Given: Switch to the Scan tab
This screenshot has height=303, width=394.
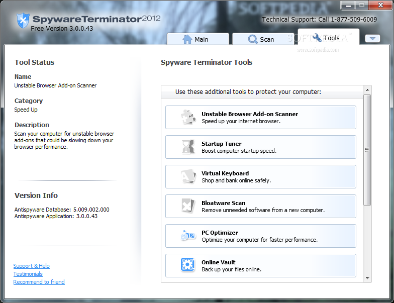Looking at the screenshot, I should 263,39.
